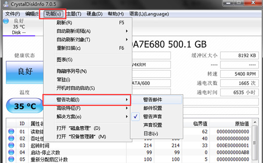Expand the 警告功能(l) submenu
263x163 pixels.
coord(87,100)
